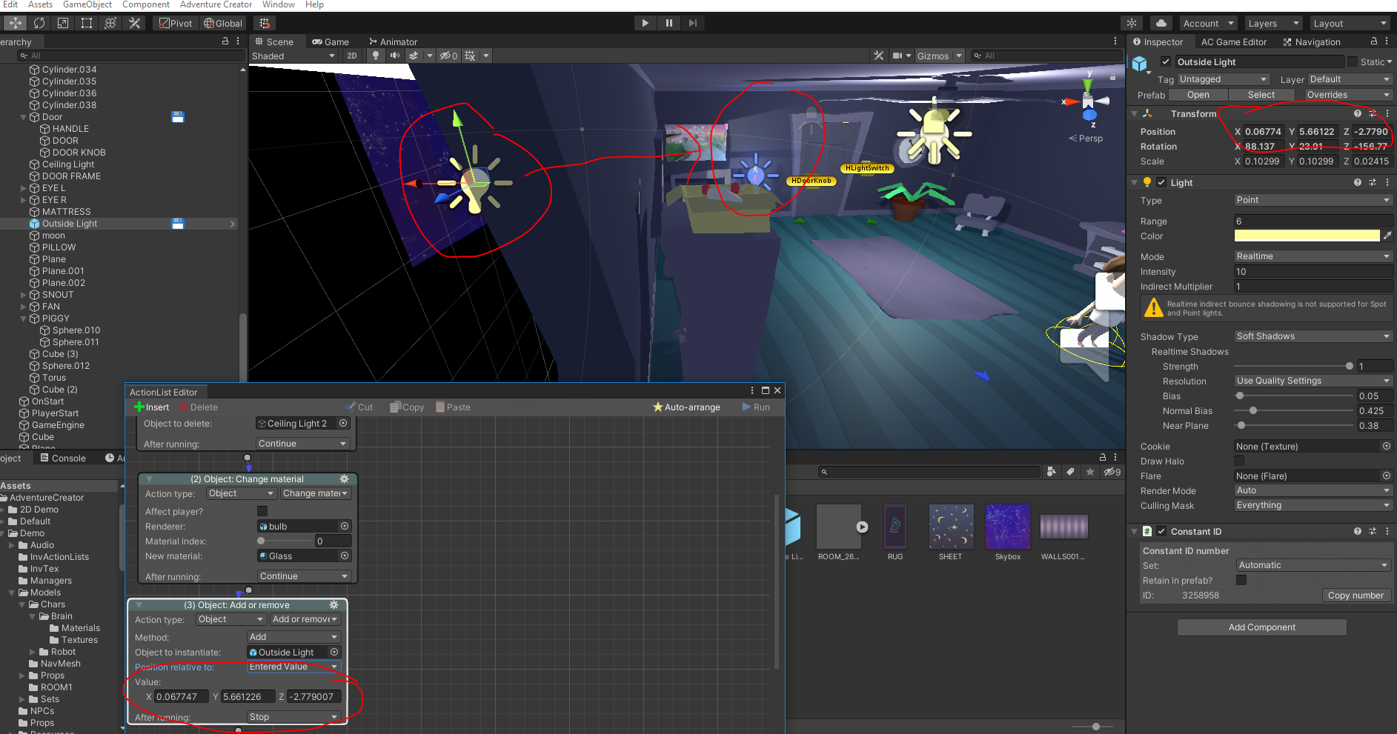Click the Copy number button

(x=1355, y=595)
